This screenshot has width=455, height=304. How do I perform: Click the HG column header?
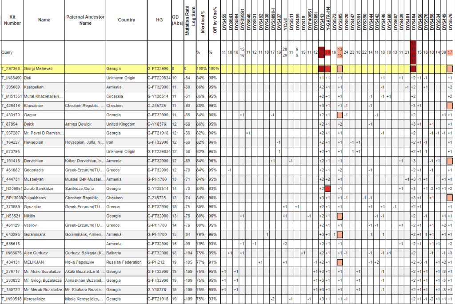pos(160,20)
